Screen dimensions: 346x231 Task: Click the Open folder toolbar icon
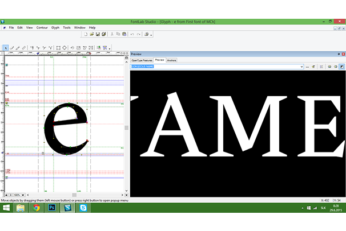[x=91, y=34]
